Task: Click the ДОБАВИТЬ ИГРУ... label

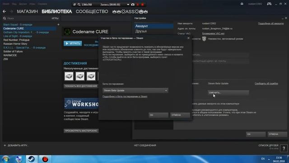Action: [18, 145]
